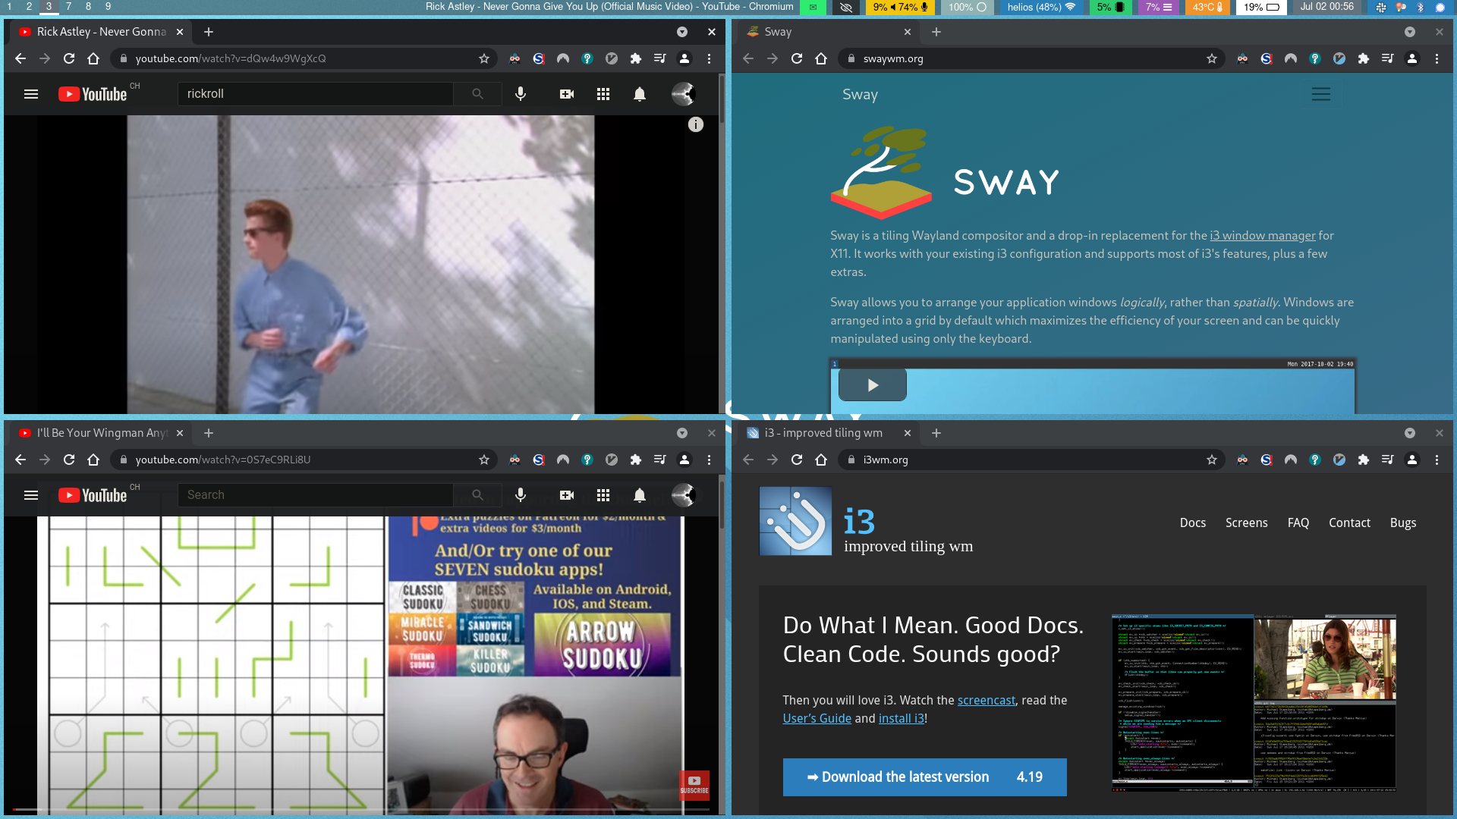Open User's Guide link on i3 page
1457x819 pixels.
point(817,718)
